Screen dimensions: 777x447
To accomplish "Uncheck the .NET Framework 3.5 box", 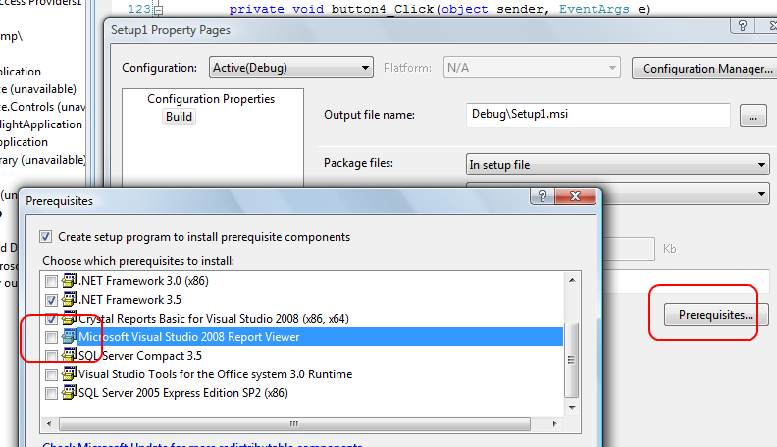I will coord(51,300).
